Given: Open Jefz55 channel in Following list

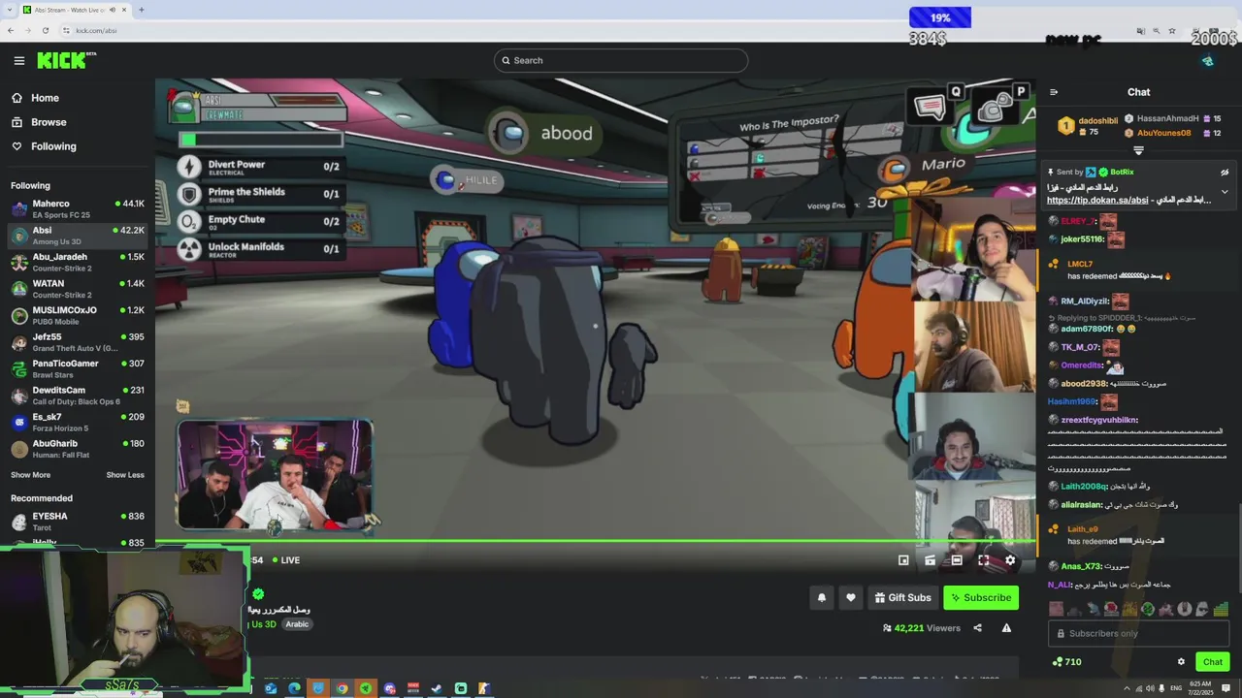Looking at the screenshot, I should [x=78, y=342].
